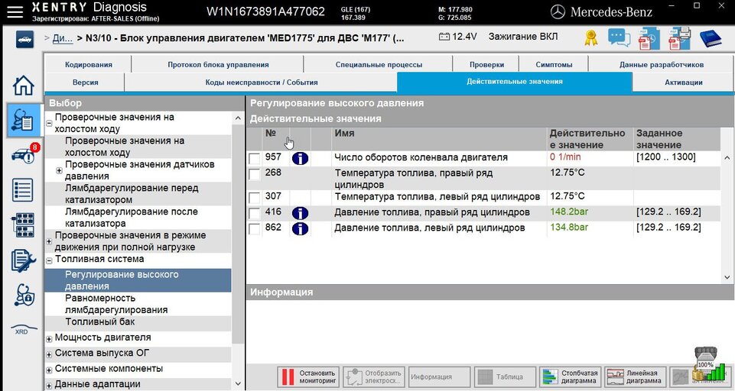Viewport: 735px width, 391px height.
Task: Open the Home icon in left sidebar
Action: [x=24, y=85]
